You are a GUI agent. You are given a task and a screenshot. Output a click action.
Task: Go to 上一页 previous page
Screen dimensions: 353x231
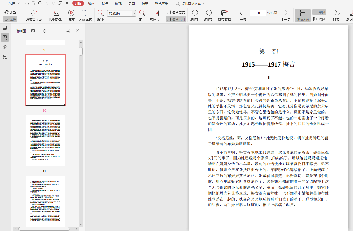[241, 16]
